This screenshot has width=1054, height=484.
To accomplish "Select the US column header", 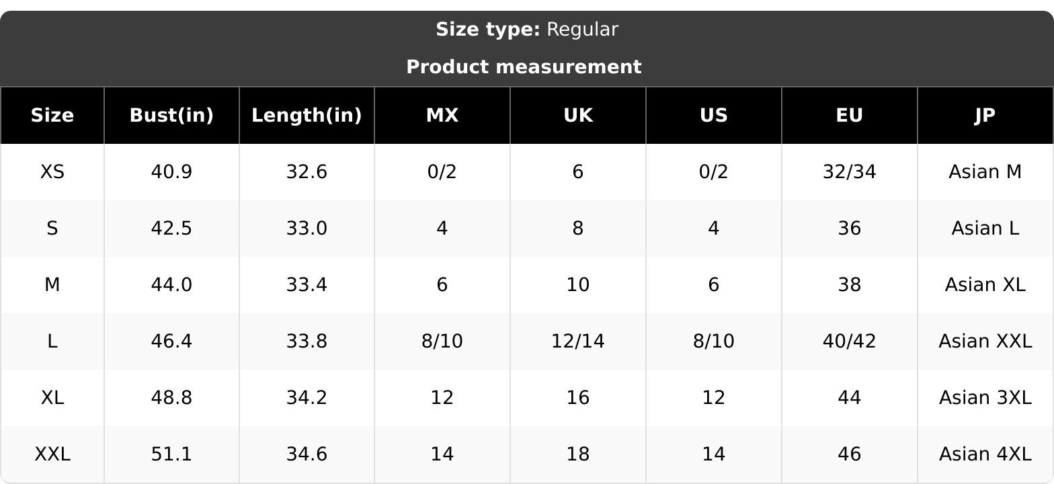I will (714, 116).
